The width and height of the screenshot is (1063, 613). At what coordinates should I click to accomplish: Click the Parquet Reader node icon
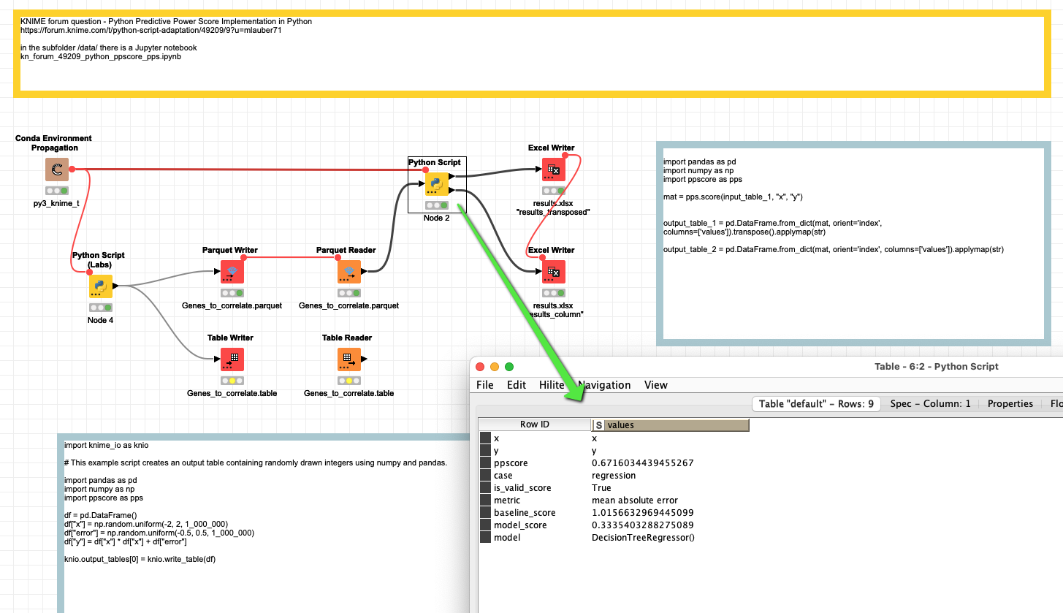tap(348, 271)
